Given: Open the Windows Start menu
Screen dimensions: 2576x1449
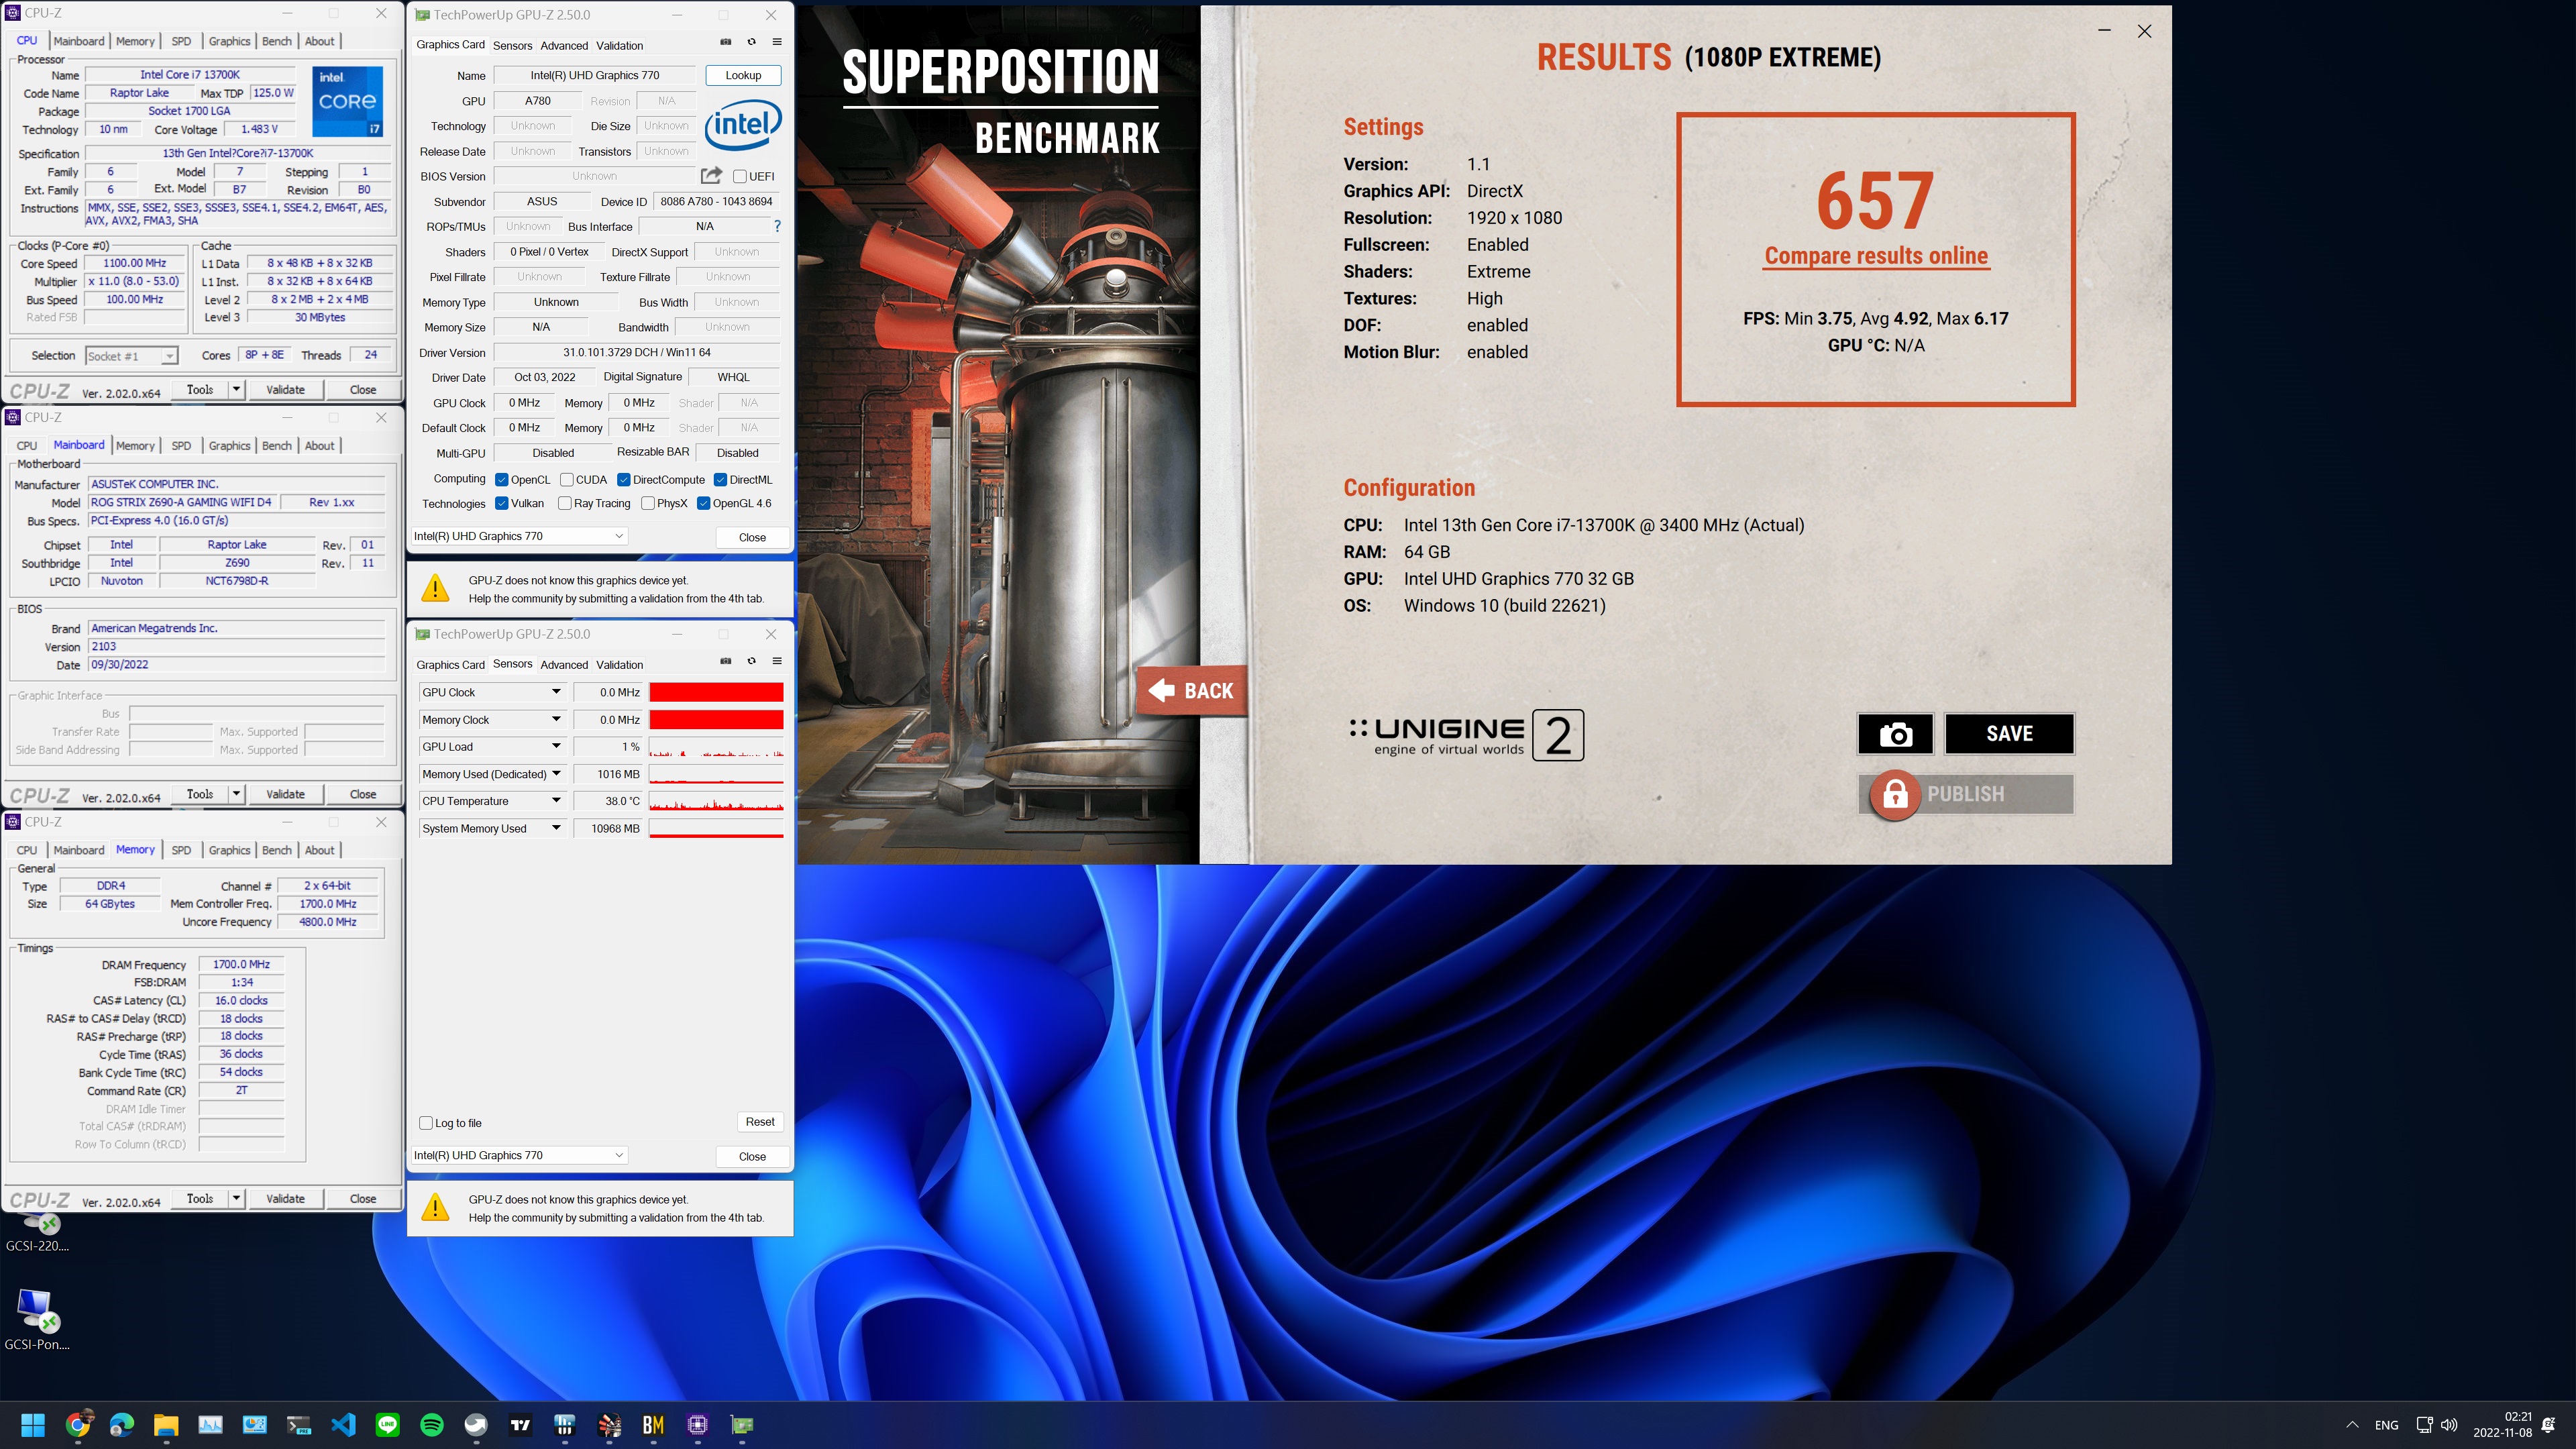Looking at the screenshot, I should point(33,1425).
